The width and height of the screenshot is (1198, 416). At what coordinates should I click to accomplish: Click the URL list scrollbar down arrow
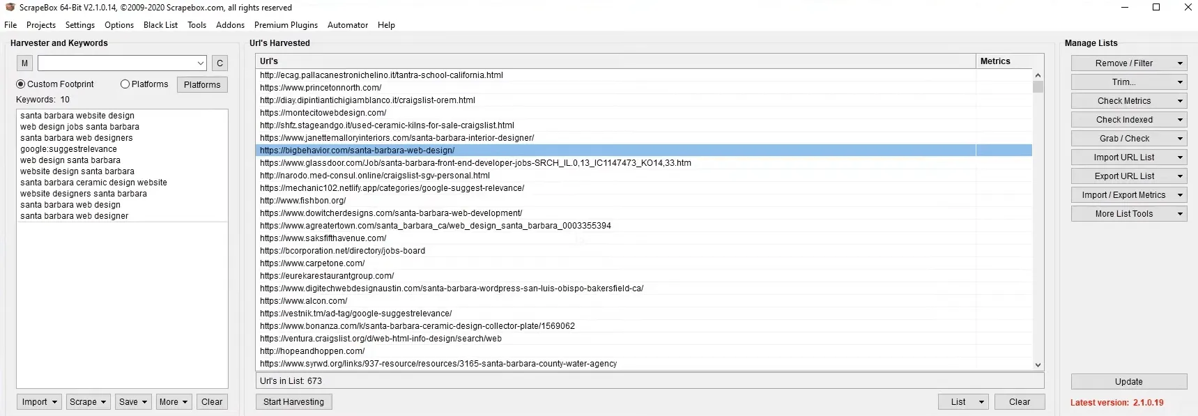click(1038, 364)
